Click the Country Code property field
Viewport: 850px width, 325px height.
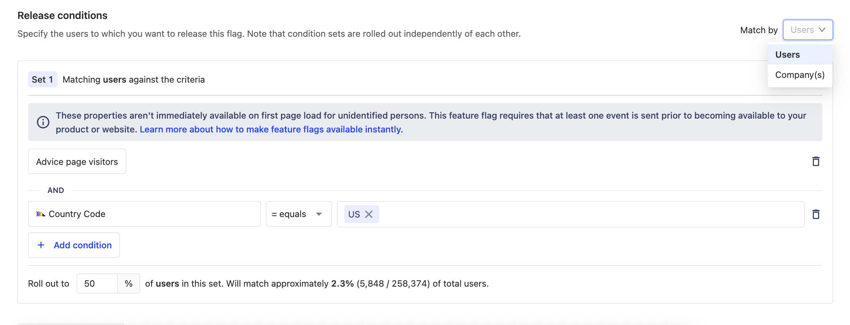(144, 214)
